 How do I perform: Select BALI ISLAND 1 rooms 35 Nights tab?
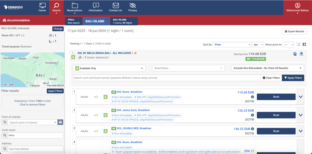(124, 21)
